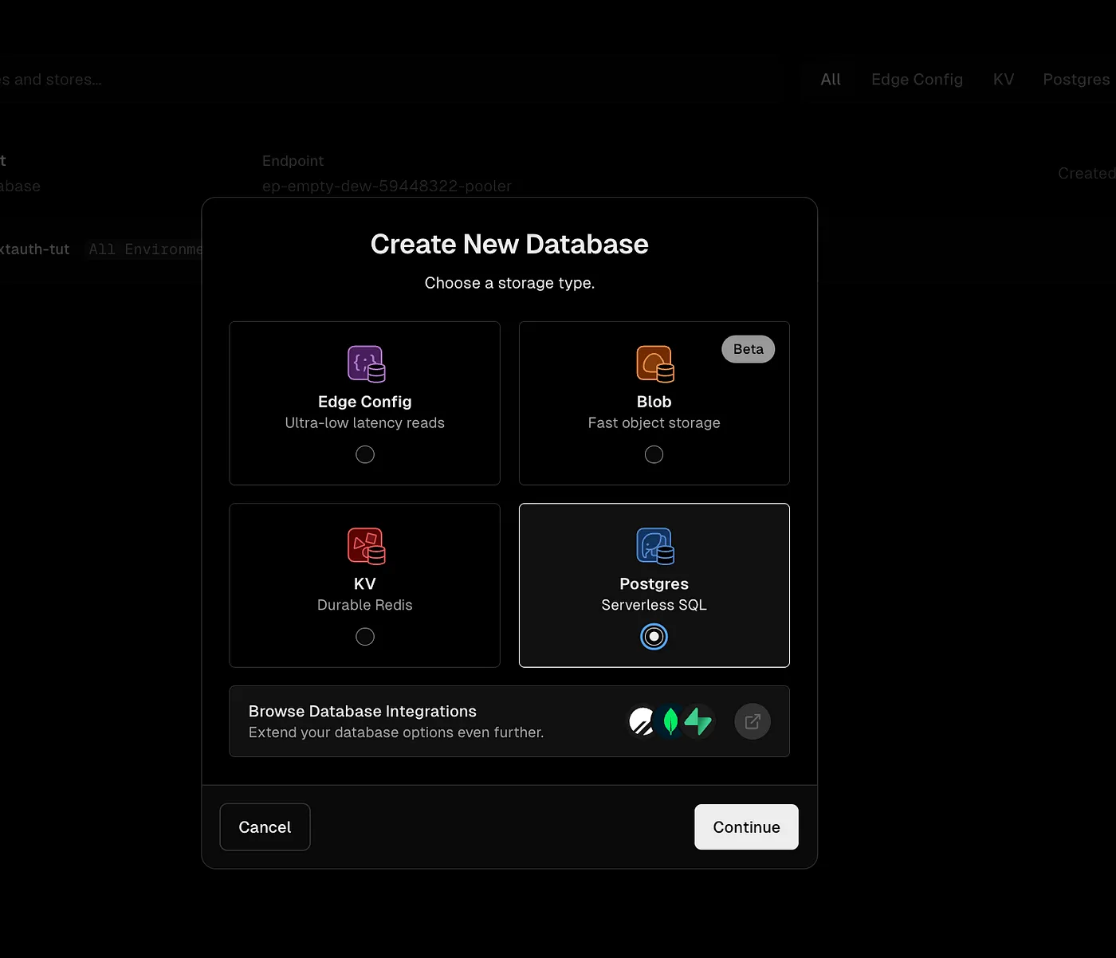Screen dimensions: 1116x958
Task: Click the Beta badge on Blob
Action: [x=748, y=349]
